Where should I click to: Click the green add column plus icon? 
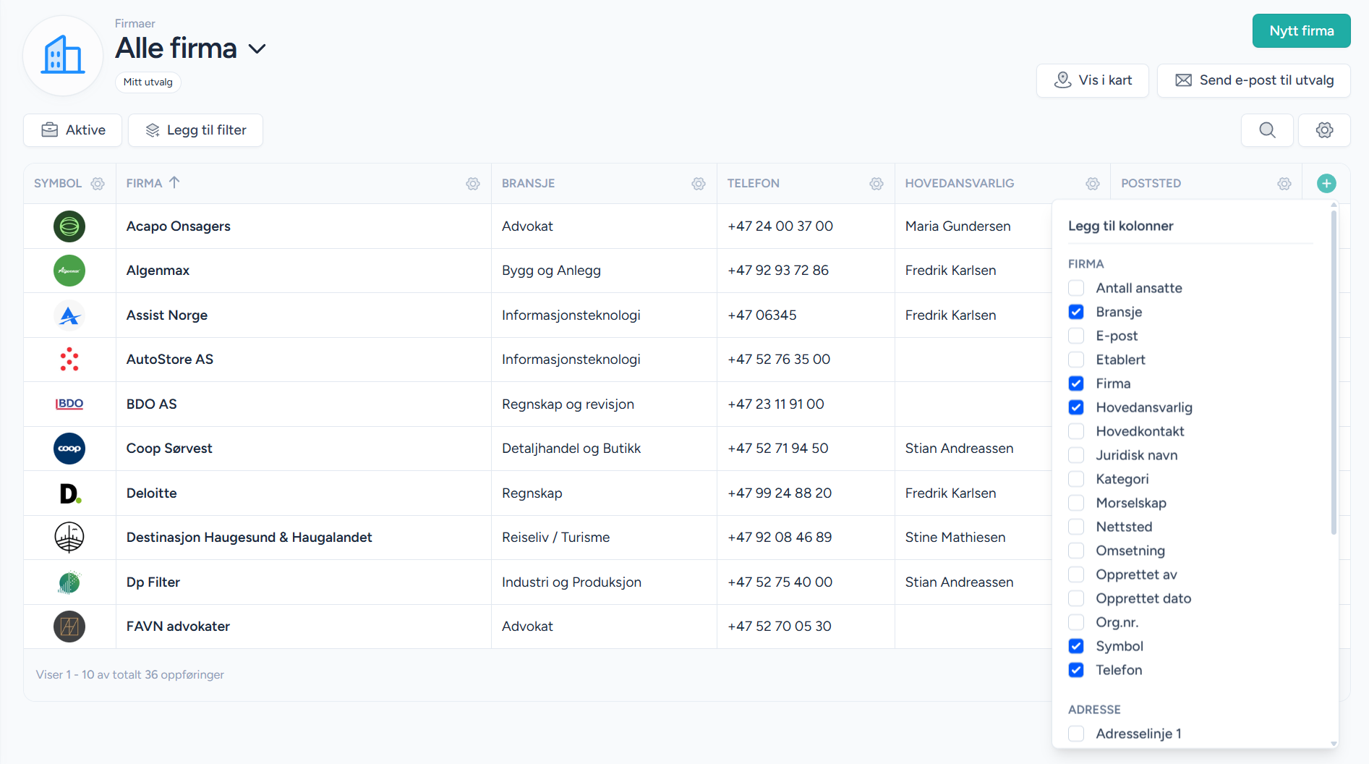[1326, 184]
